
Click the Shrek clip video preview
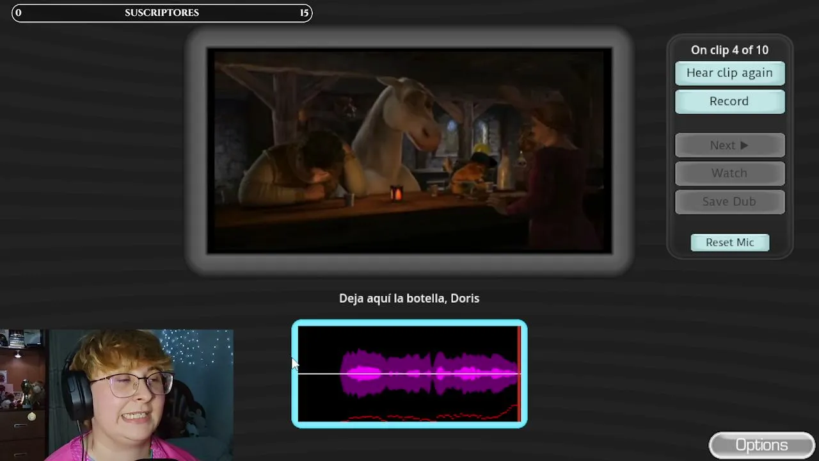click(409, 151)
